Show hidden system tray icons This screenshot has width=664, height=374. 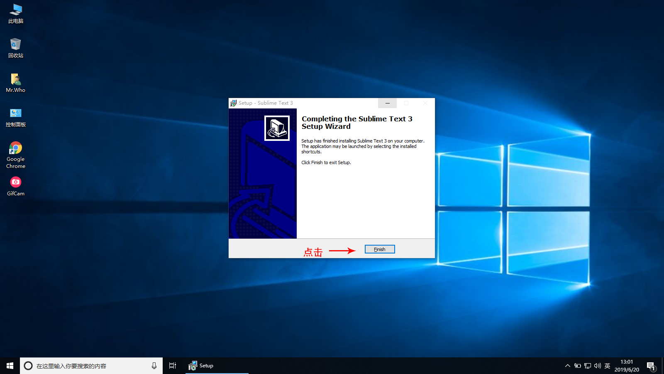[x=567, y=366]
